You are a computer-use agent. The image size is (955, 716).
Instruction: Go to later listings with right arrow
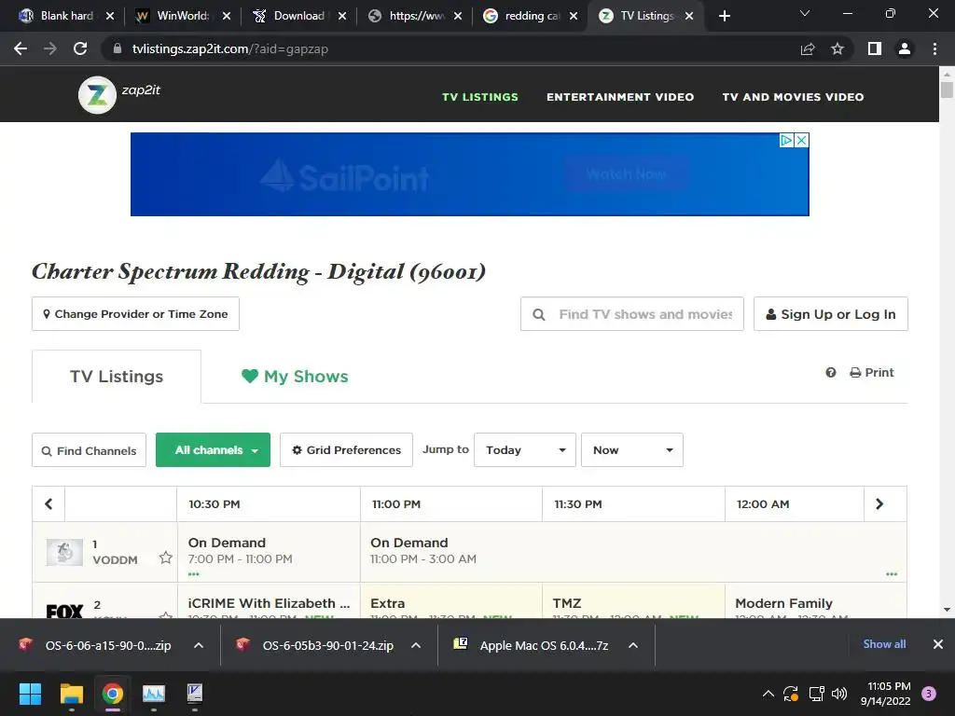pos(879,503)
